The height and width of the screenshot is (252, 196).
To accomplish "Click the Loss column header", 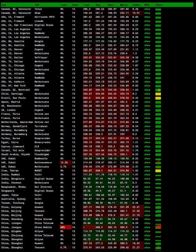I will point(63,5).
